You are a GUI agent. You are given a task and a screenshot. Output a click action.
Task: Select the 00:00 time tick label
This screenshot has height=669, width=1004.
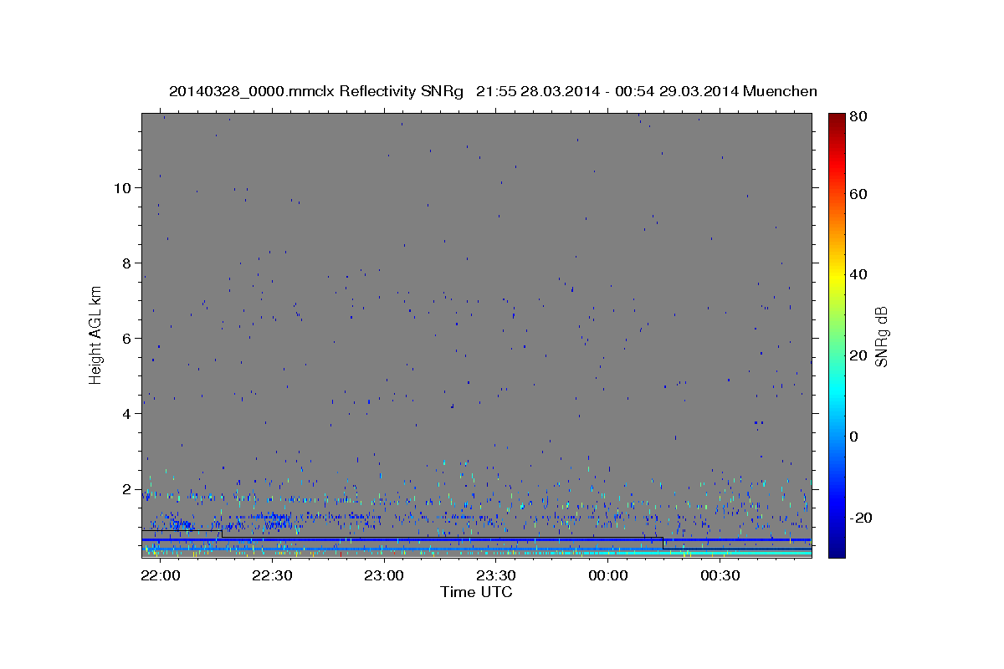[x=608, y=576]
